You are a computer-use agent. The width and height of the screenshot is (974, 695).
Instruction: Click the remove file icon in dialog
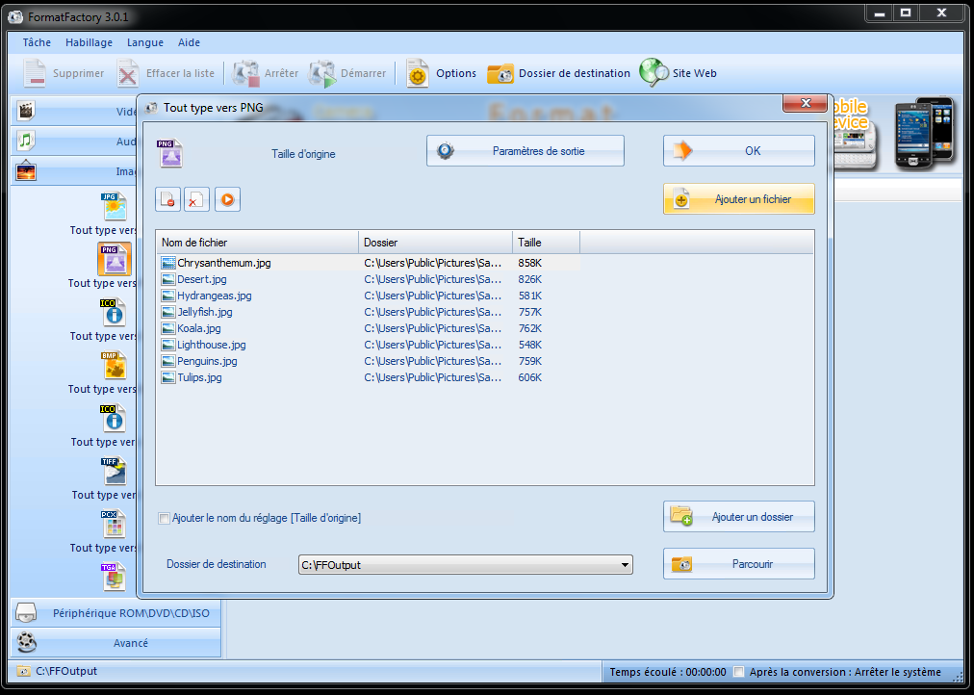(x=167, y=199)
